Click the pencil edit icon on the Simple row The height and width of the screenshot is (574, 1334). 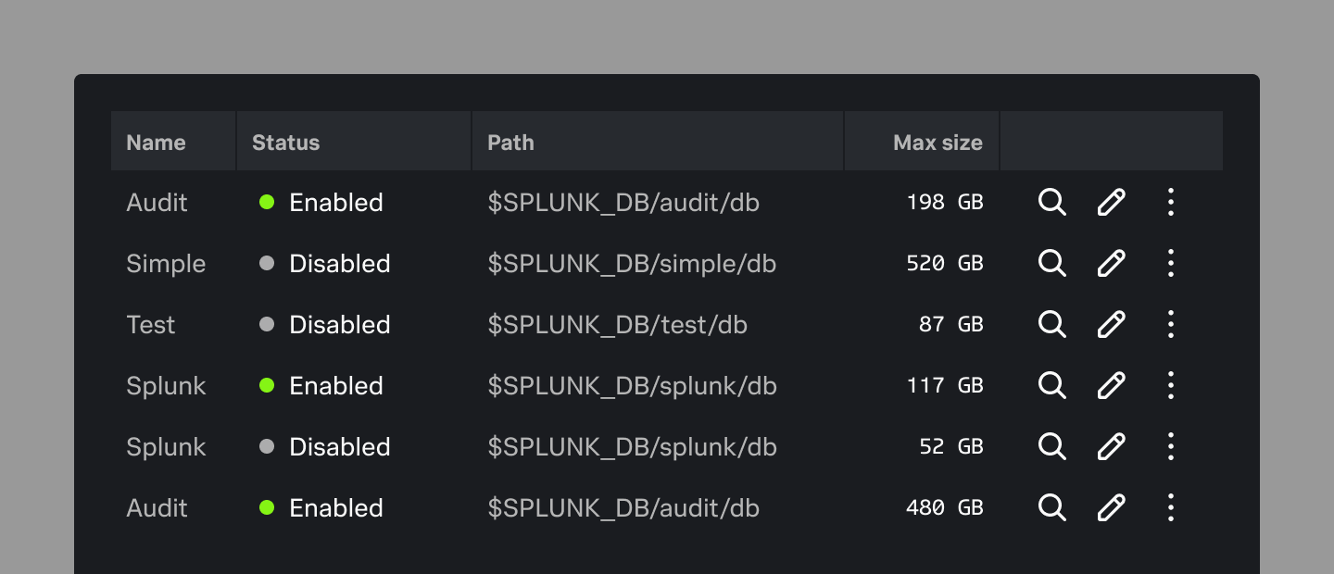pos(1111,263)
